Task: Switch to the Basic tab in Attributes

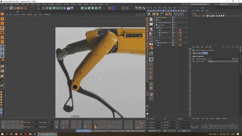Action: (x=194, y=53)
